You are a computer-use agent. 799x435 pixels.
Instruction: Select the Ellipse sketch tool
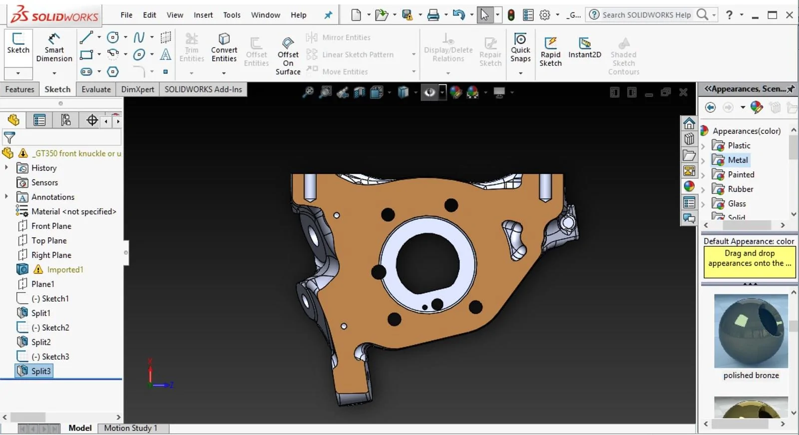click(139, 54)
